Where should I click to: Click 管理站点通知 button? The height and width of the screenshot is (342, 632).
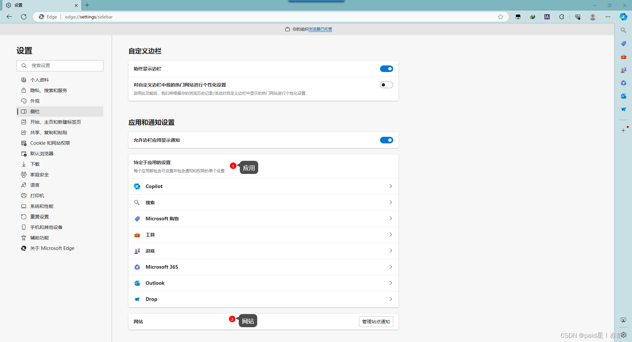(x=376, y=322)
